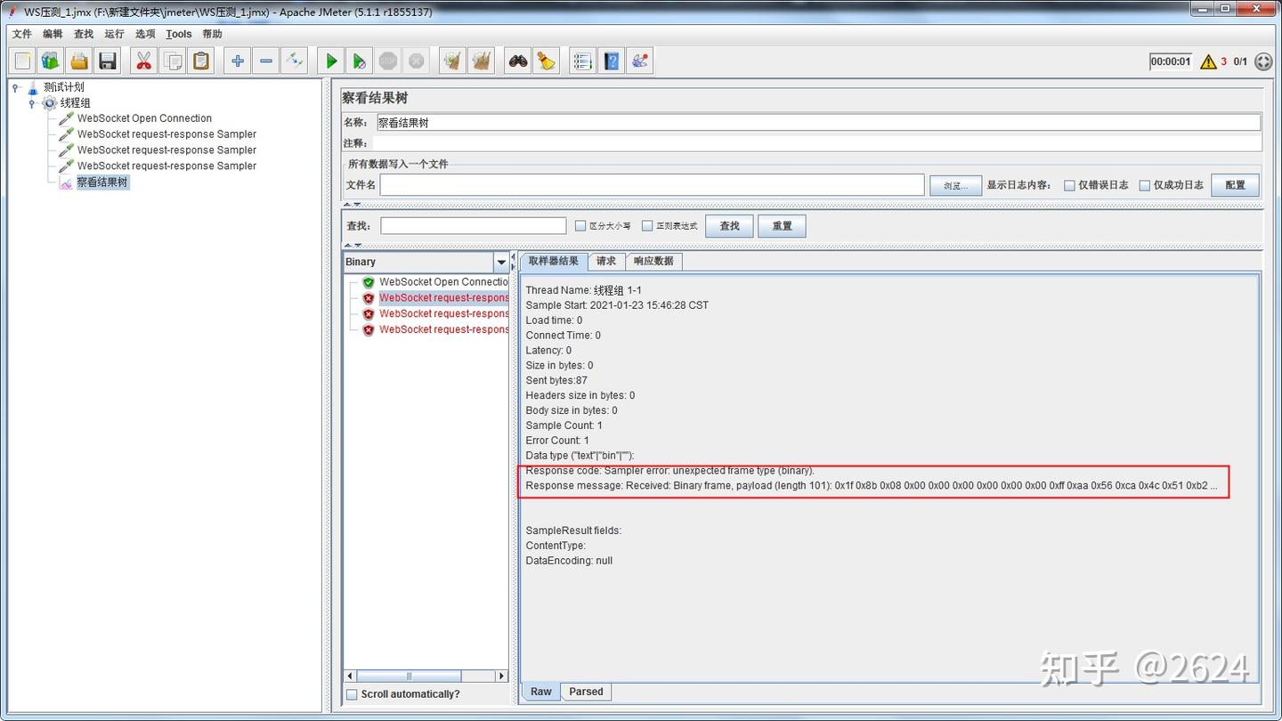Open the 帮助 menu
The height and width of the screenshot is (721, 1282).
tap(212, 34)
